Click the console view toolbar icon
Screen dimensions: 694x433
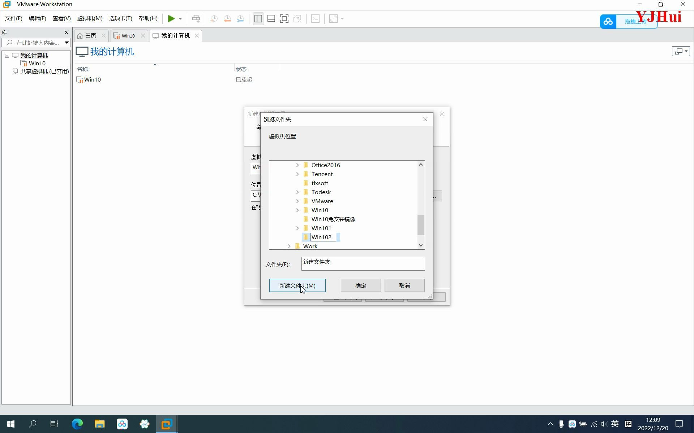[x=315, y=18]
